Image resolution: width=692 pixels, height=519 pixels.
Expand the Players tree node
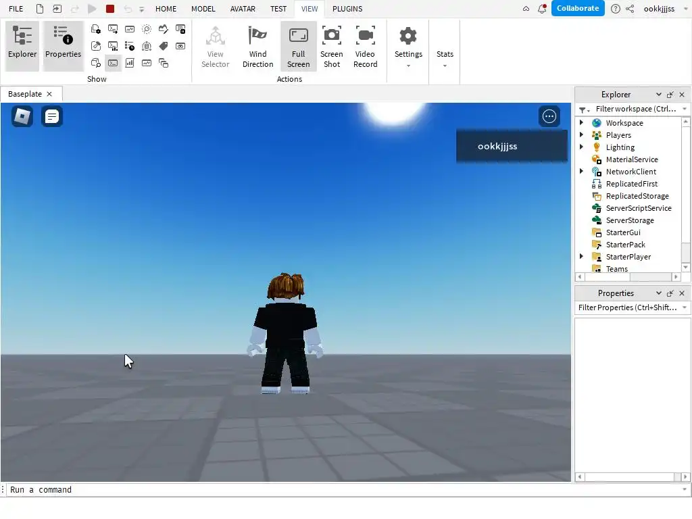click(x=581, y=134)
